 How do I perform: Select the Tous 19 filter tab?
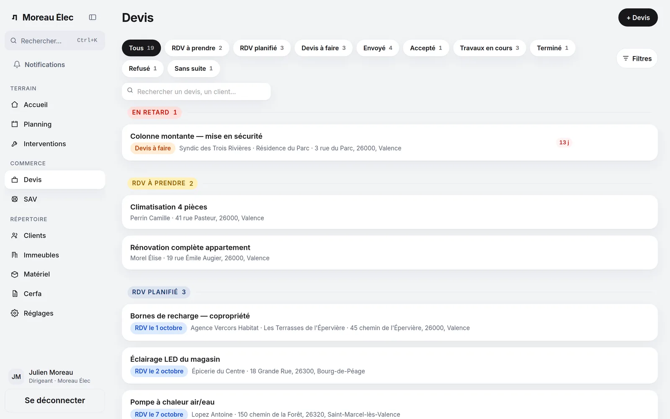click(x=142, y=48)
